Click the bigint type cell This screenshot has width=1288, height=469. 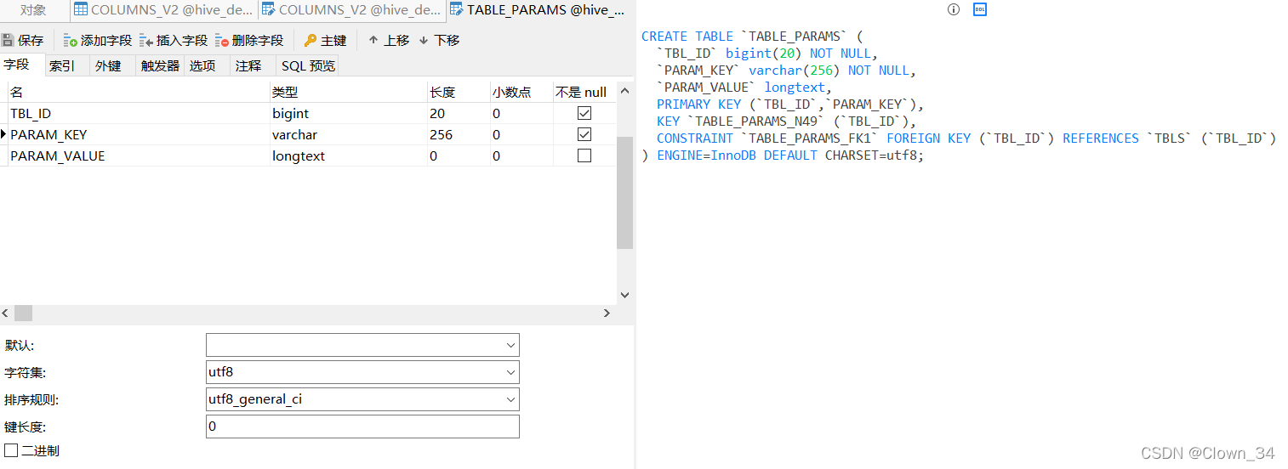pyautogui.click(x=348, y=113)
